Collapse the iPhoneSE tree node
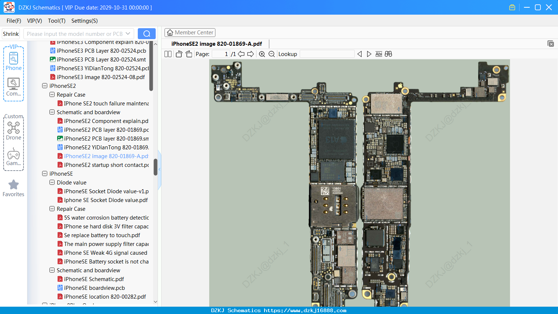Viewport: 558px width, 314px height. coord(45,174)
